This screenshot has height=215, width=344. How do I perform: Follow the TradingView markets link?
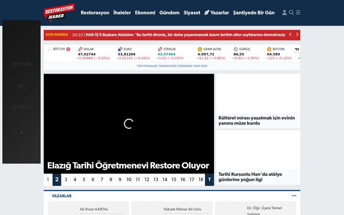172,66
